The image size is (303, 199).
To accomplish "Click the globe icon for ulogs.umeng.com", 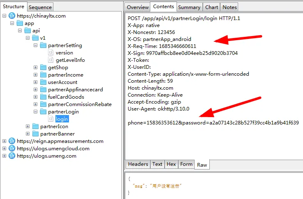I will point(12,156).
